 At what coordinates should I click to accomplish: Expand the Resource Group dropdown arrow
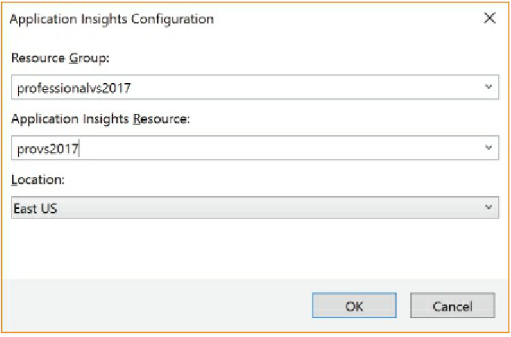click(488, 87)
